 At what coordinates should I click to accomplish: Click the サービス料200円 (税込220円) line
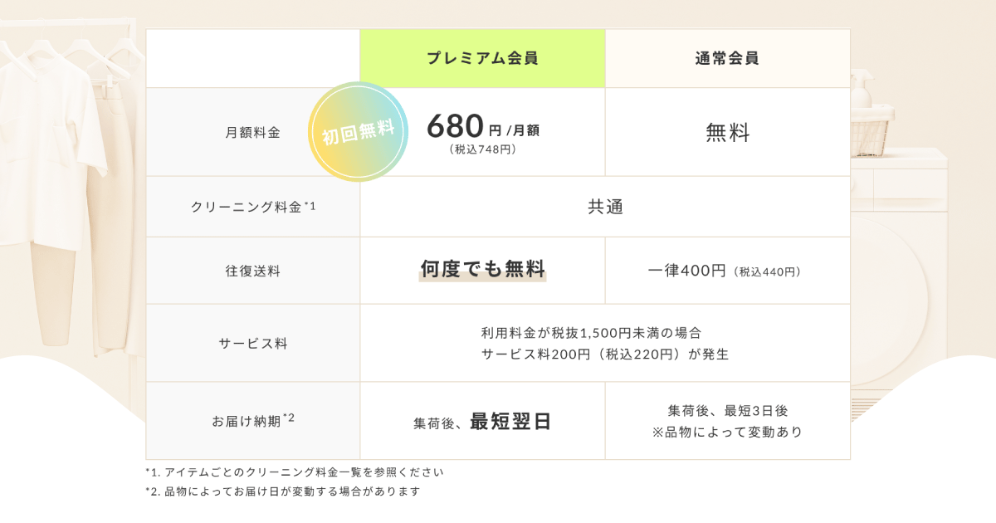[x=605, y=354]
